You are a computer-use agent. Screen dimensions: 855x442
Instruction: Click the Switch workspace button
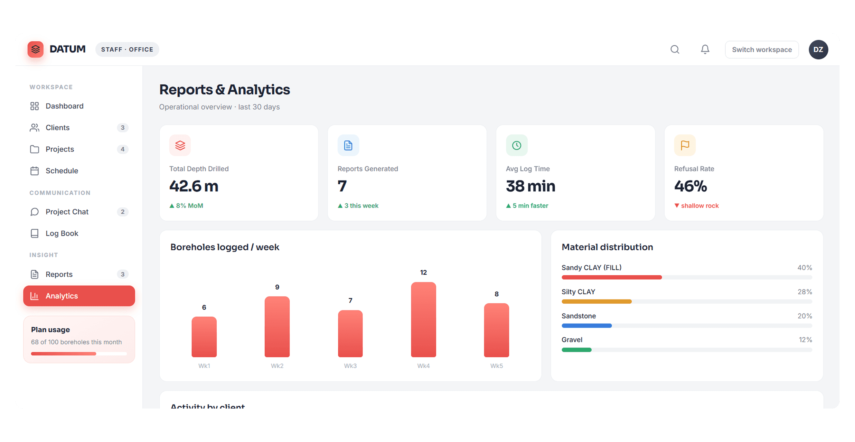762,50
